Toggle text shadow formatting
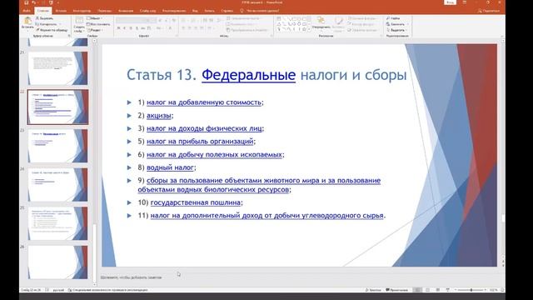The image size is (533, 300). point(137,28)
